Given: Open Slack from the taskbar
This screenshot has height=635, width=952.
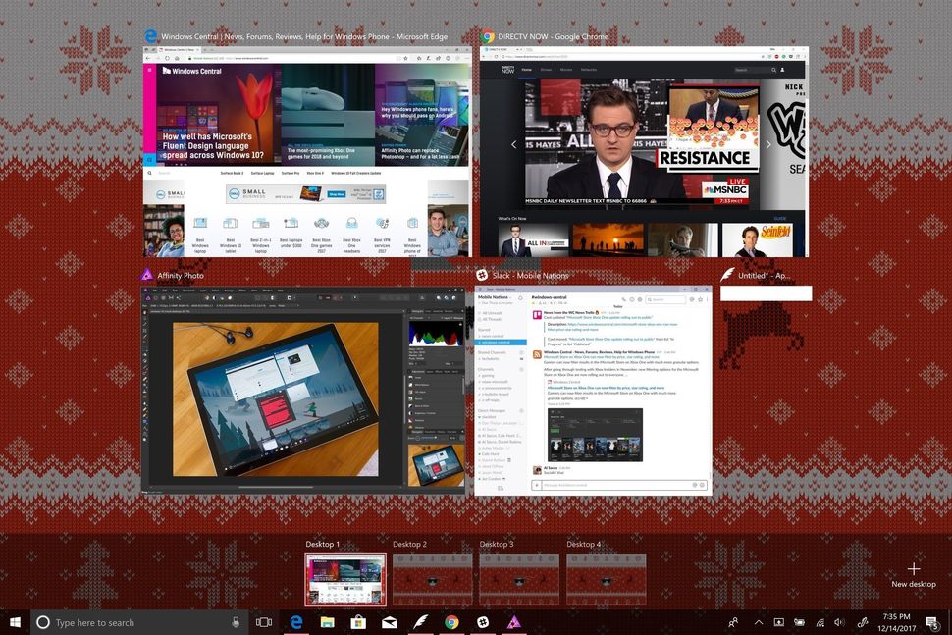Looking at the screenshot, I should 483,622.
